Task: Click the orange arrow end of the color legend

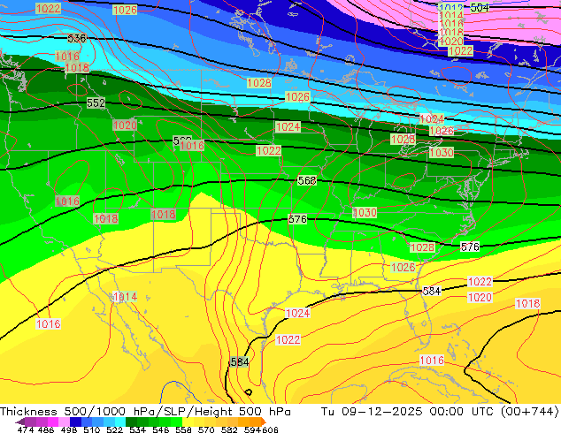Action: [x=264, y=422]
